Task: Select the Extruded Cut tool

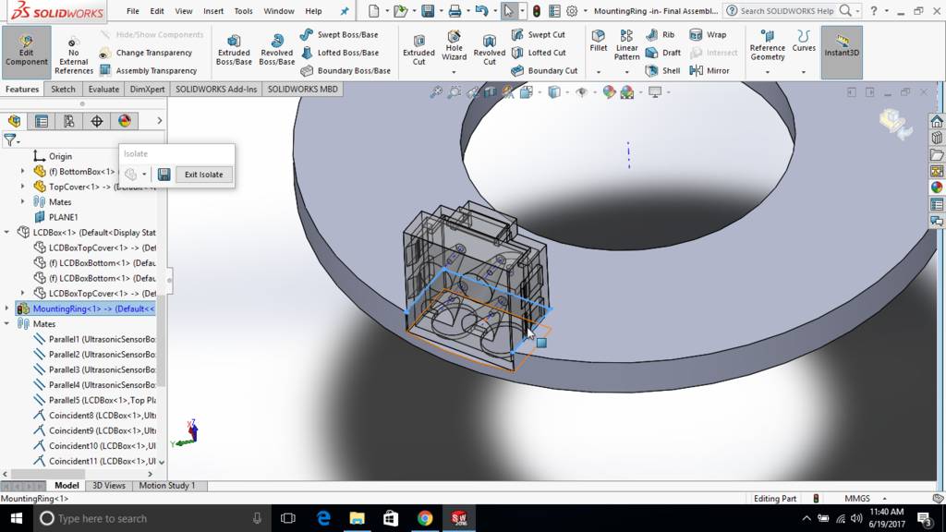Action: tap(418, 50)
